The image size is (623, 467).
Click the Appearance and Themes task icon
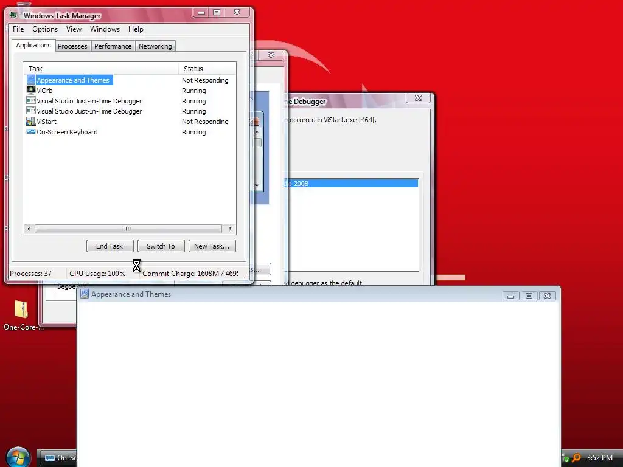(x=31, y=80)
